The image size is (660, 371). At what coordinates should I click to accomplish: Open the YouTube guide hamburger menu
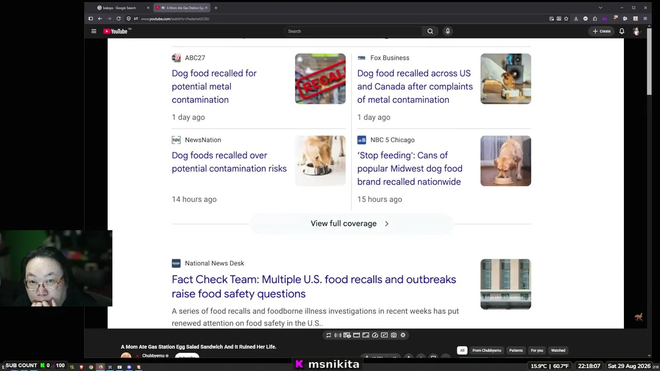pos(94,31)
